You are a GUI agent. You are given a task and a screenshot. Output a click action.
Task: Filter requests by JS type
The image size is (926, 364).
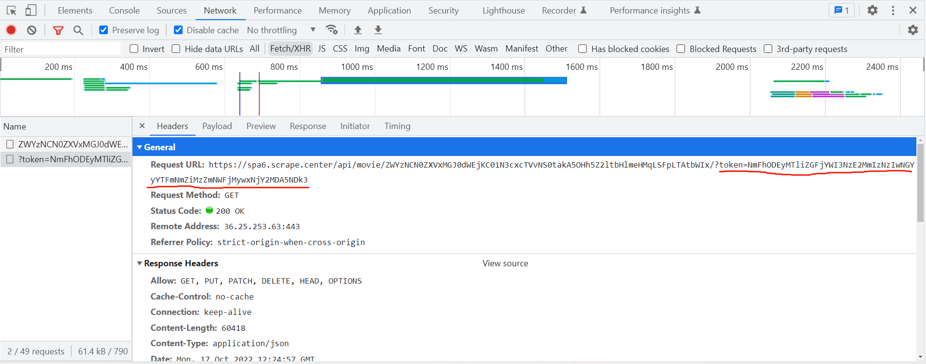tap(322, 49)
